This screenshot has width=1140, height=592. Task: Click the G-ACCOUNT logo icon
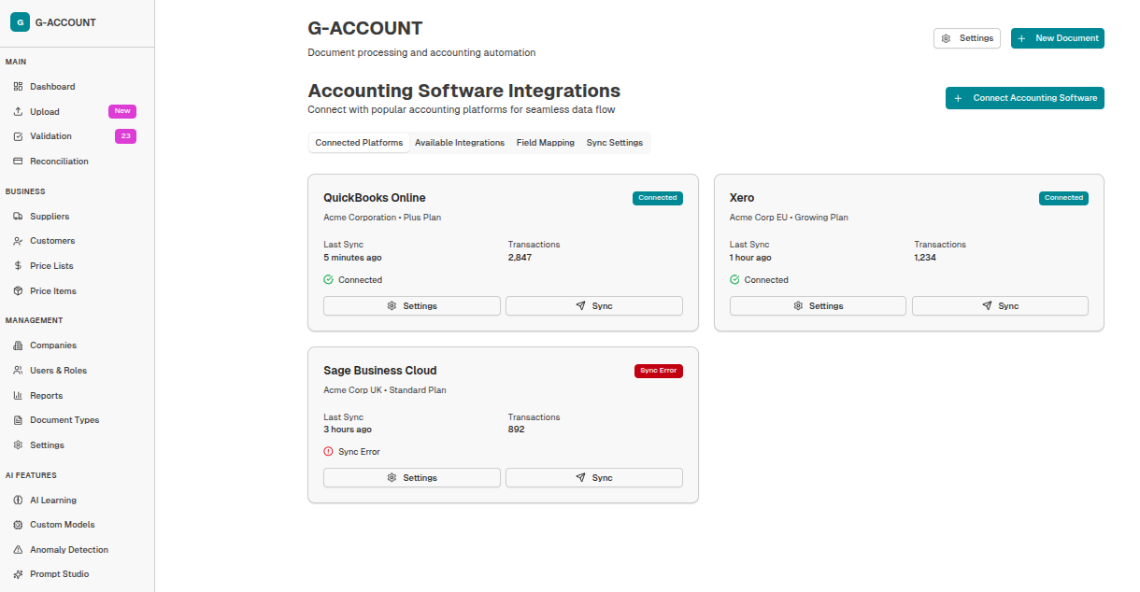[x=20, y=21]
